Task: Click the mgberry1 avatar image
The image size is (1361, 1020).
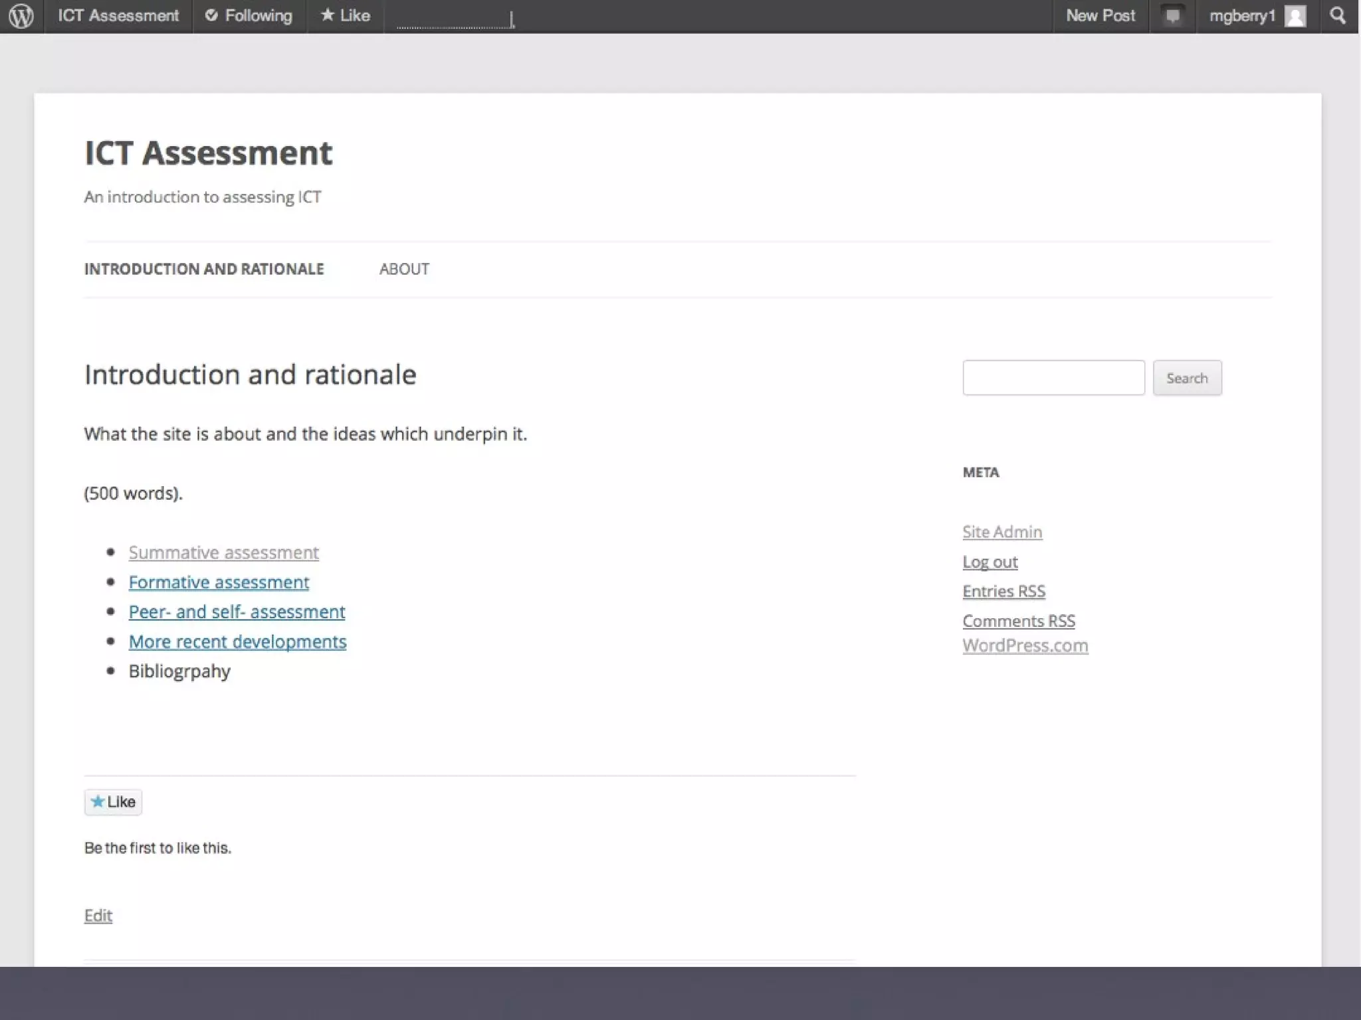Action: (1295, 16)
